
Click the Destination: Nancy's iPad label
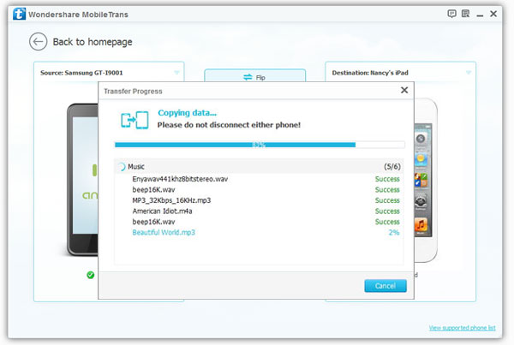click(370, 73)
